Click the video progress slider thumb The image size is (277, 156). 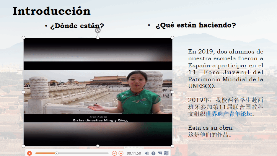click(56, 153)
